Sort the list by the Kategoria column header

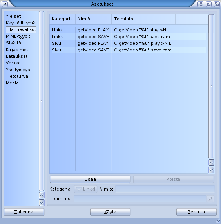tap(62, 19)
